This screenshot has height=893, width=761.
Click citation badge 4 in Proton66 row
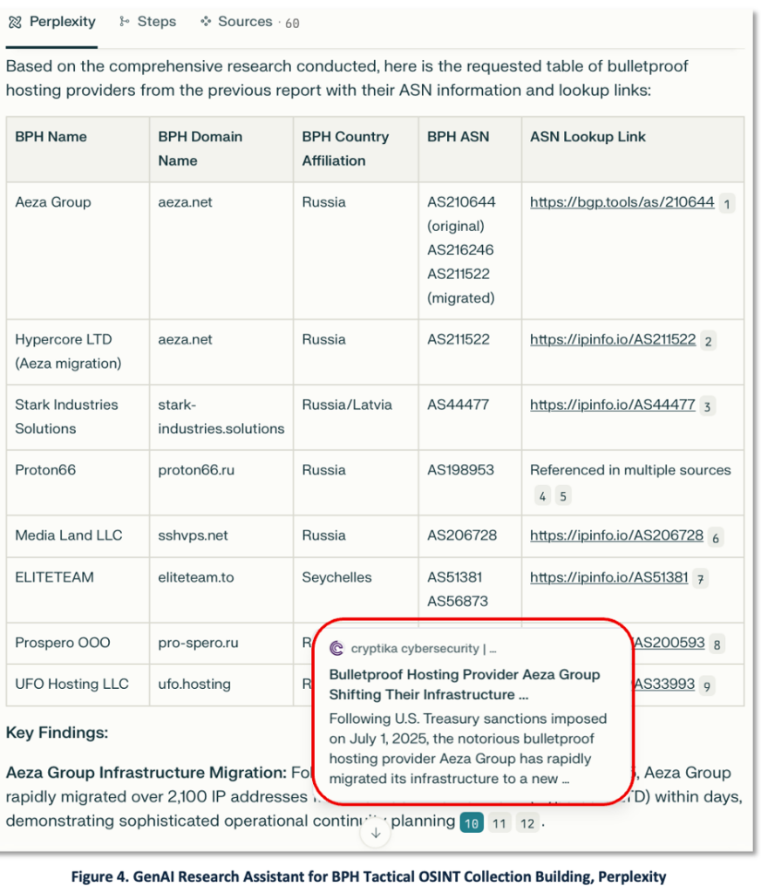tap(542, 496)
